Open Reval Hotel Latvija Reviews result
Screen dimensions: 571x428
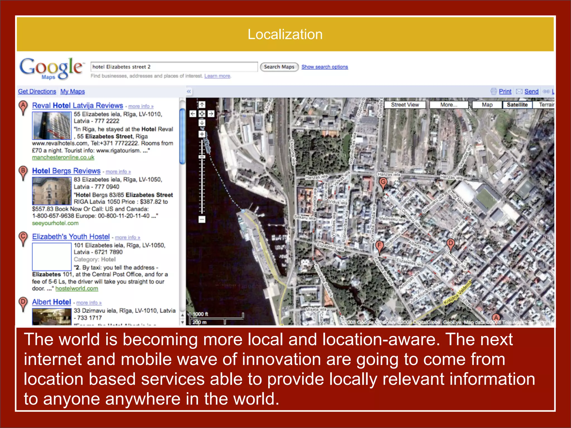pos(78,106)
